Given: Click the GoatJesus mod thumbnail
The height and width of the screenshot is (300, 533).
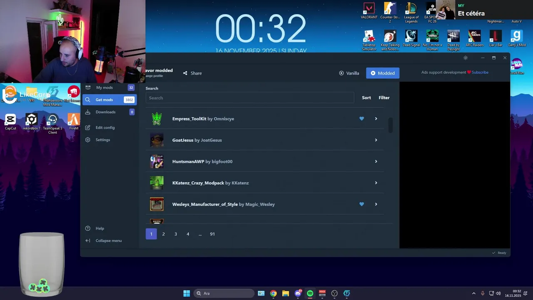Looking at the screenshot, I should coord(157,140).
